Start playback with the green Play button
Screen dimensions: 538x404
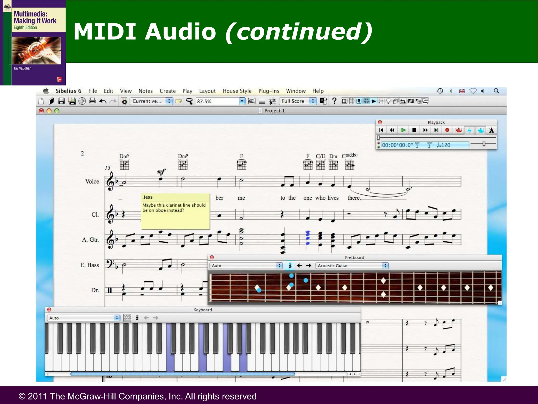[x=403, y=130]
